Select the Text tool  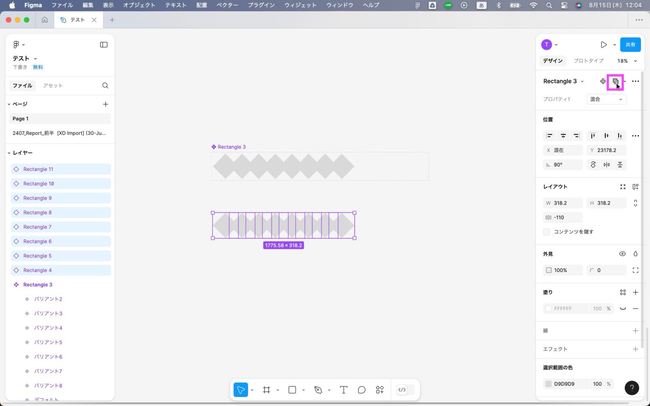[343, 390]
